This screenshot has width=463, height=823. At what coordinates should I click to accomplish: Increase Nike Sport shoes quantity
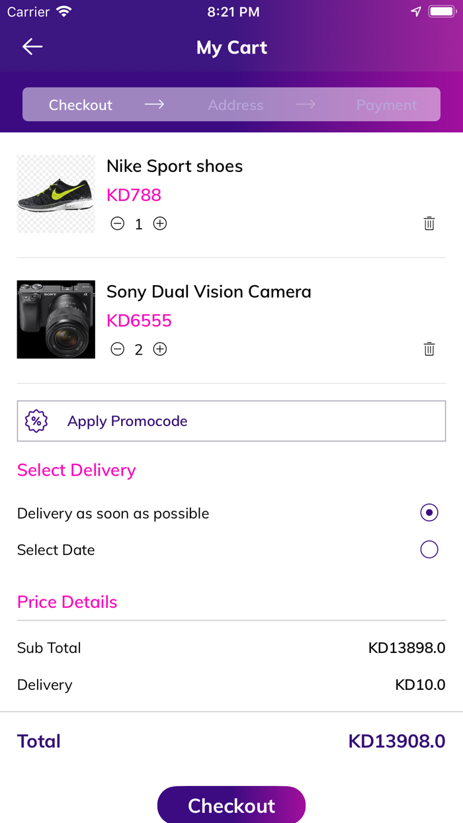point(160,224)
